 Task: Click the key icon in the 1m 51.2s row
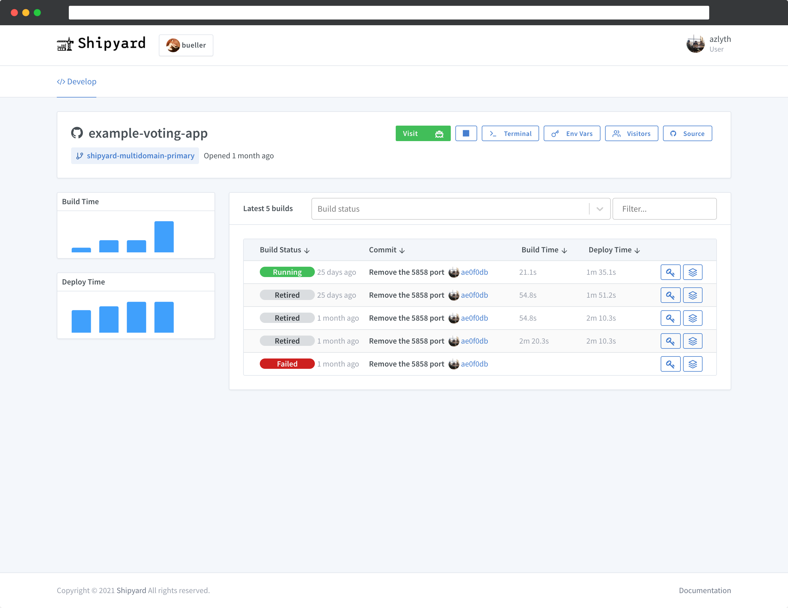click(x=670, y=295)
